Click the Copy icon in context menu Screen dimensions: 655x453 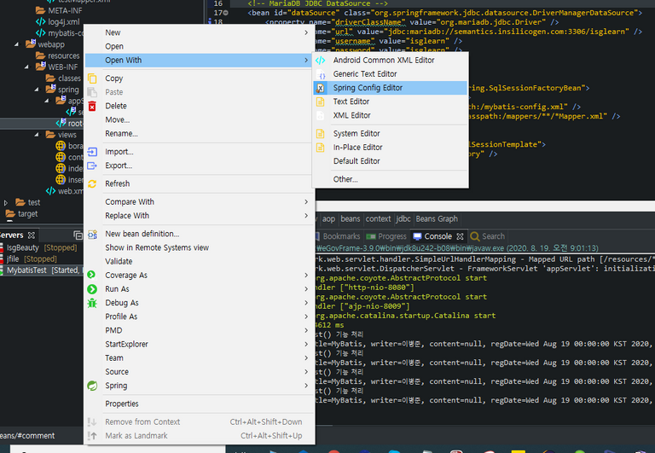point(92,78)
